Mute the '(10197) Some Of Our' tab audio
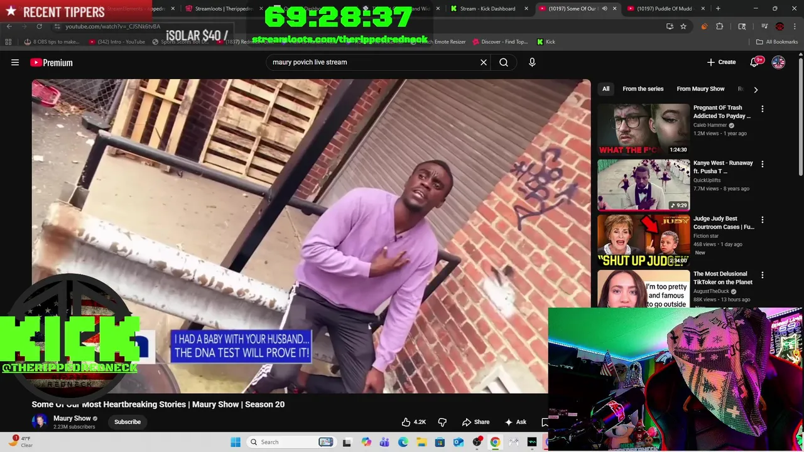 [x=604, y=9]
